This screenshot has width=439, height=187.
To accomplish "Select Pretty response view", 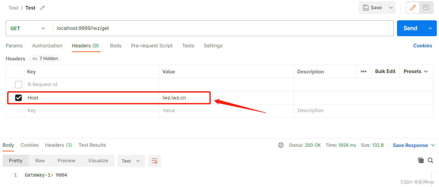I will (x=16, y=161).
